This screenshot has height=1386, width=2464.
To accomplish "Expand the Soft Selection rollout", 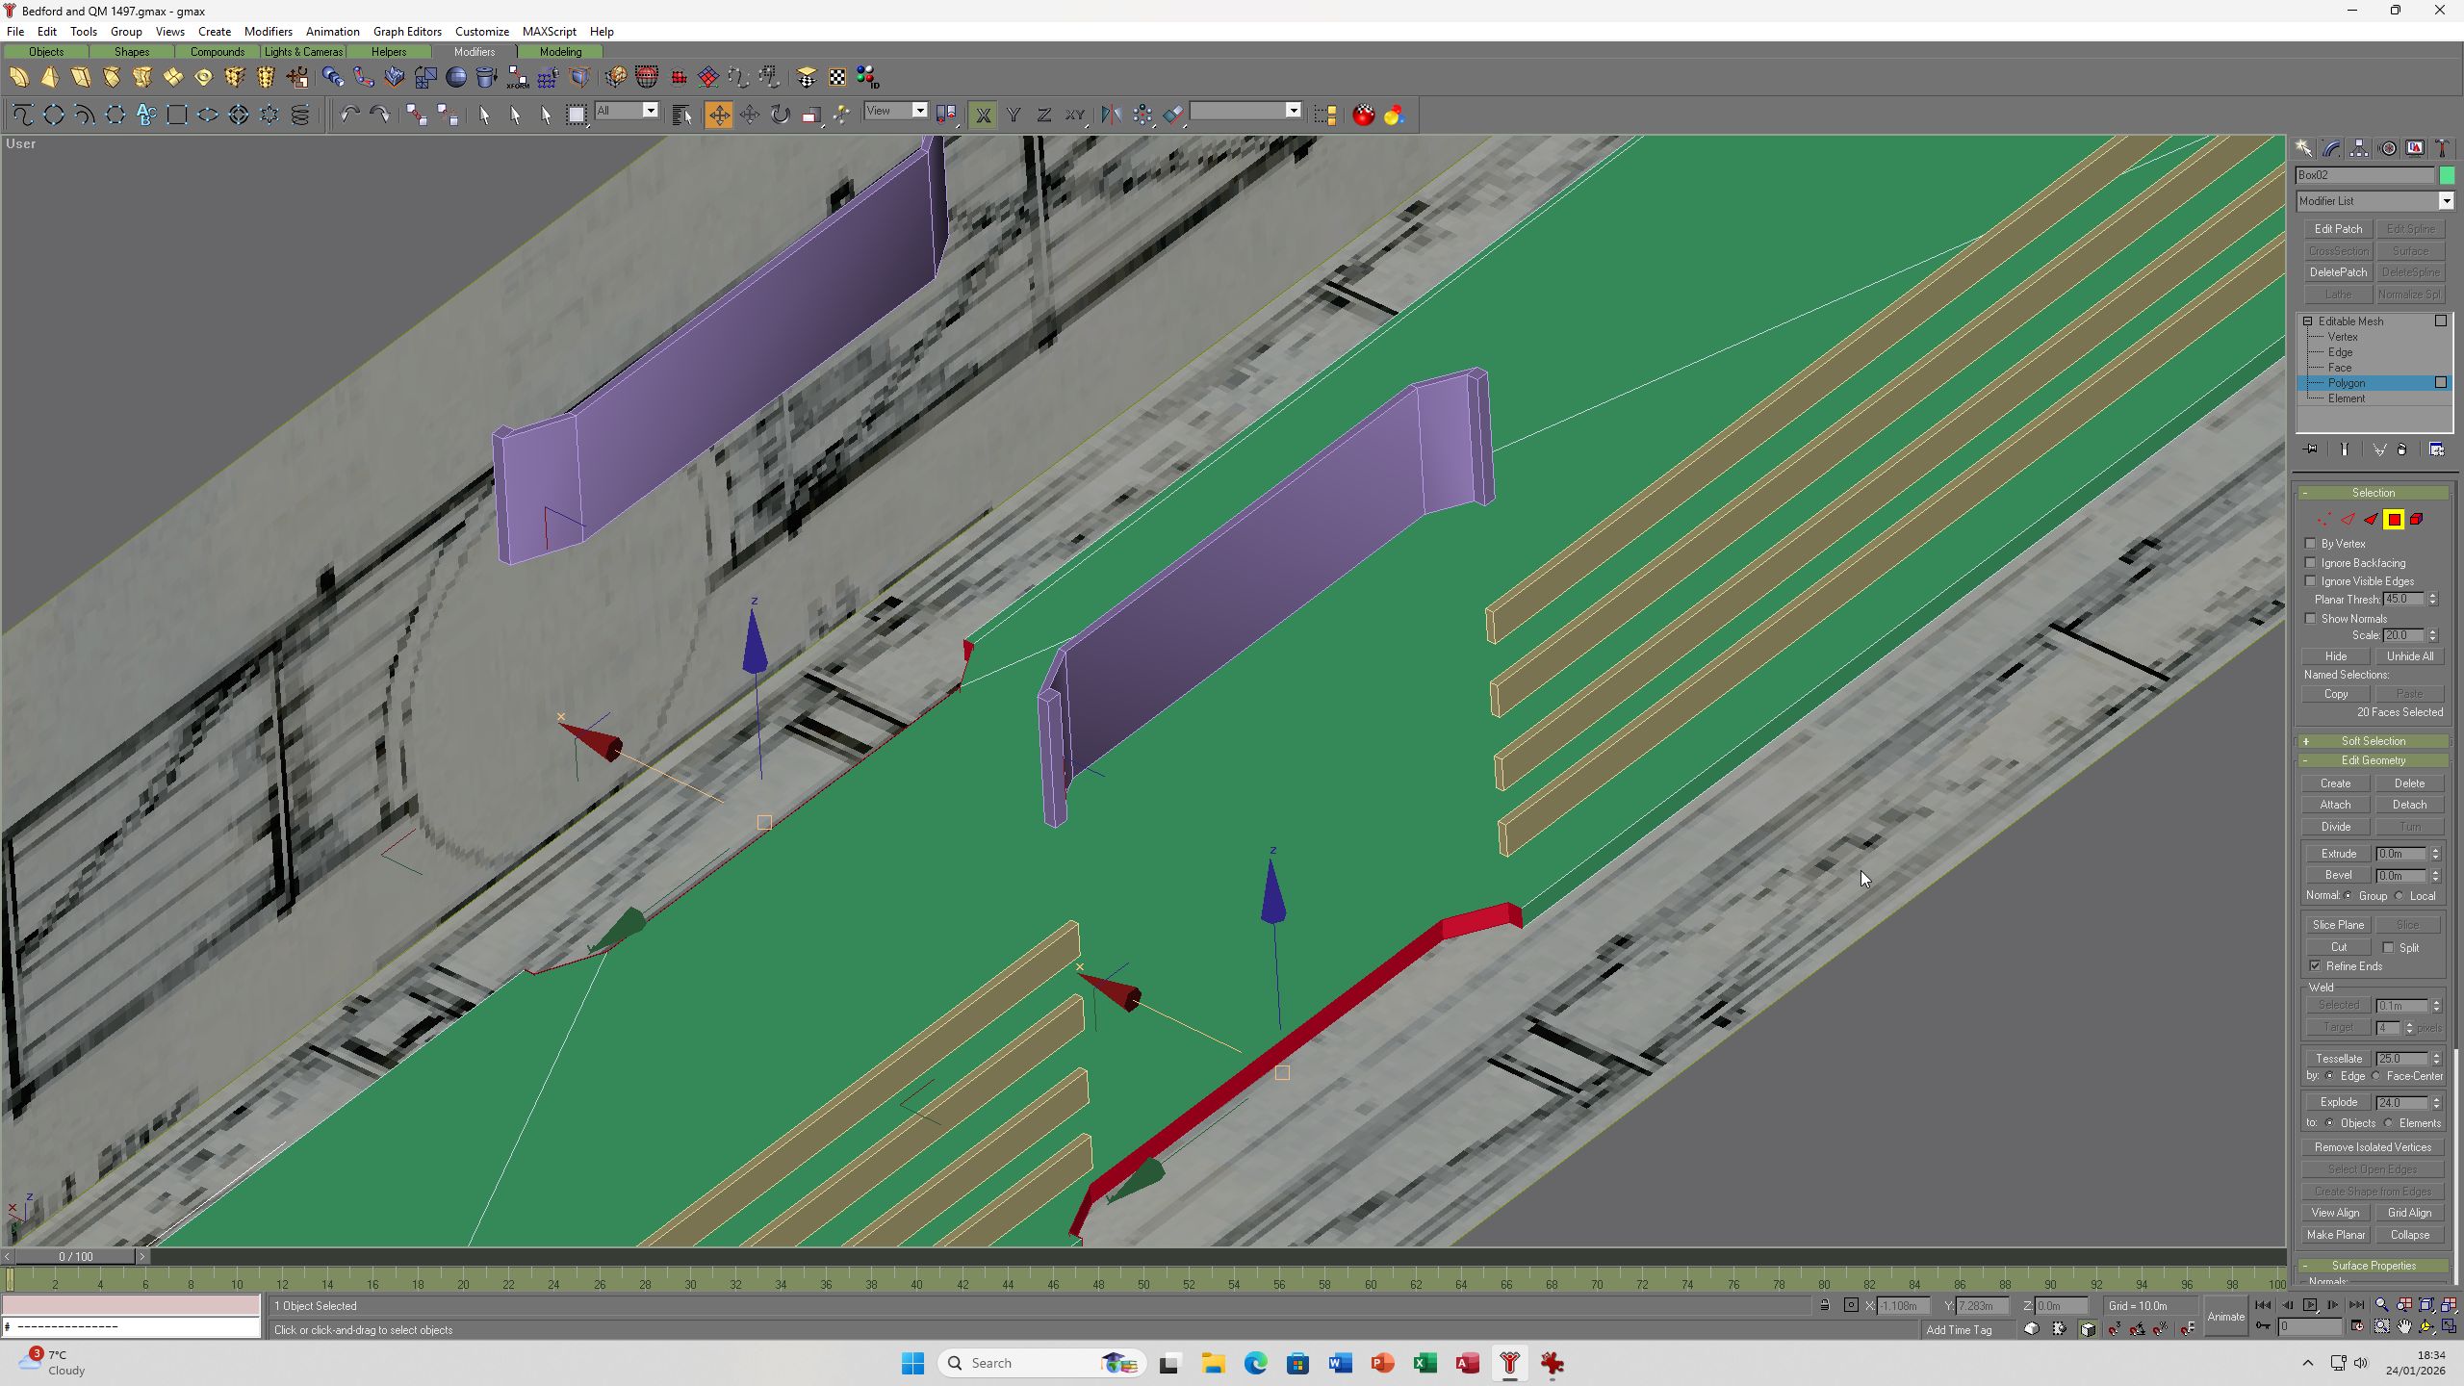I will click(x=2374, y=741).
